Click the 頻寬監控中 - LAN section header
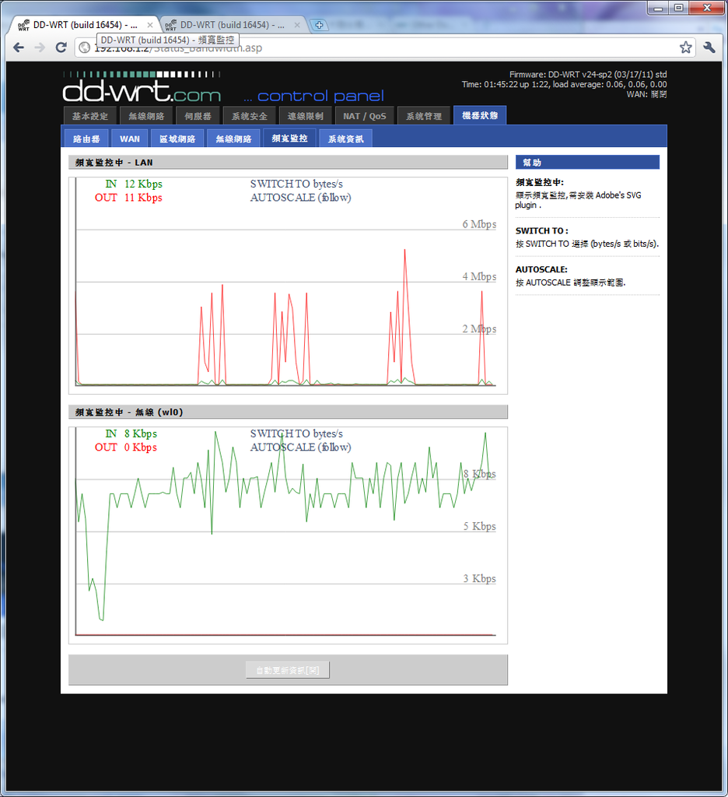 (x=288, y=162)
